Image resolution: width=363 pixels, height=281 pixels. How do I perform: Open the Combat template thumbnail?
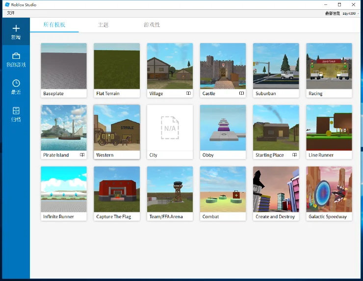point(223,189)
